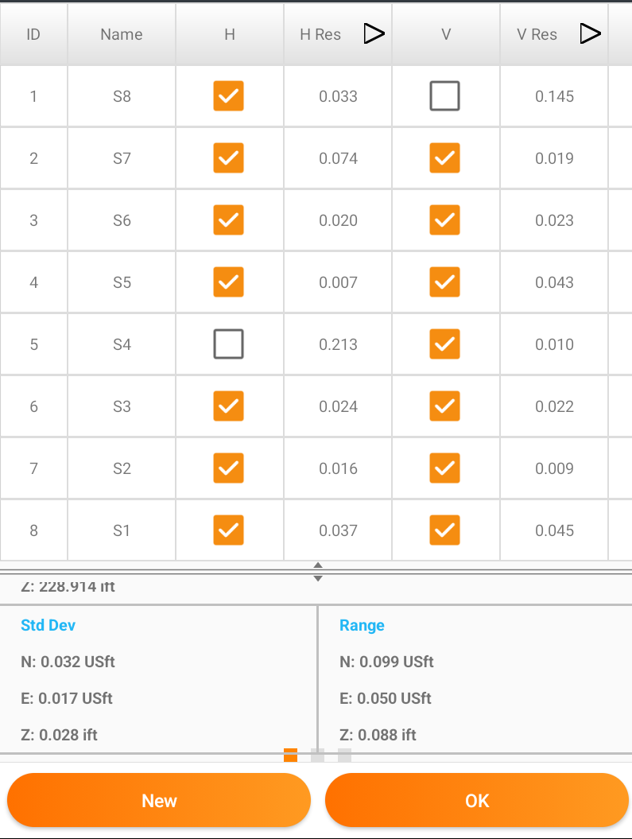Enable vertical checkbox for point S8

tap(445, 95)
